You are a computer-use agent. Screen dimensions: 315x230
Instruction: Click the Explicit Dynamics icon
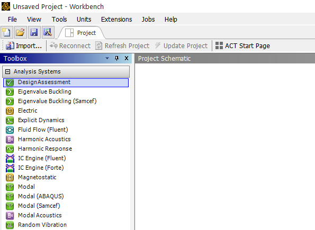pos(10,120)
